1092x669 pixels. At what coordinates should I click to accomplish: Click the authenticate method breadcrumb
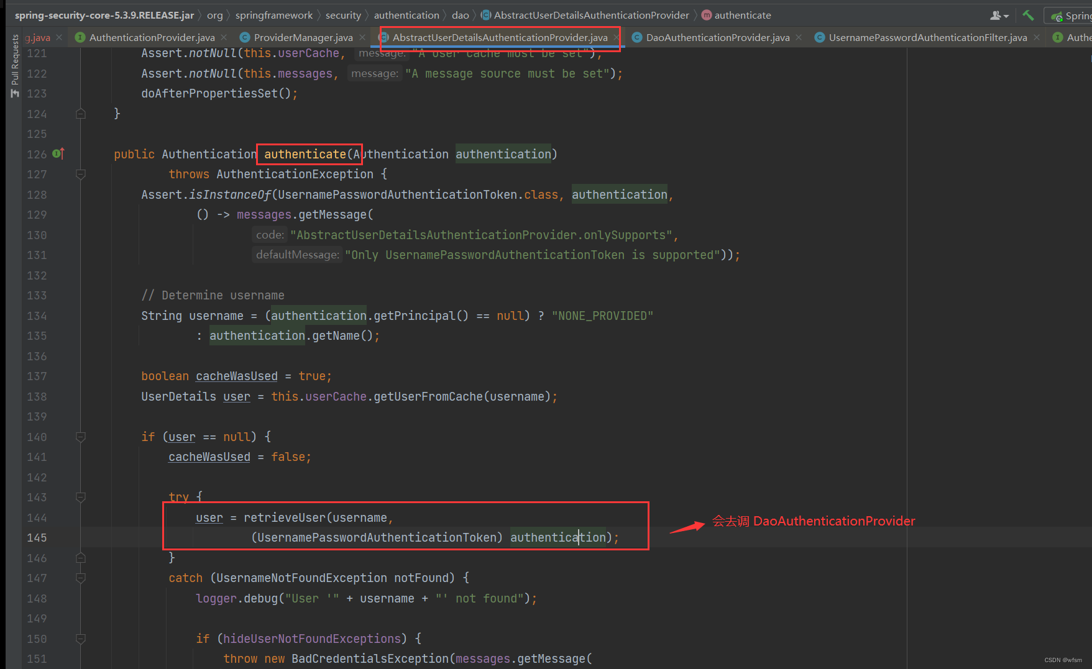pos(736,15)
